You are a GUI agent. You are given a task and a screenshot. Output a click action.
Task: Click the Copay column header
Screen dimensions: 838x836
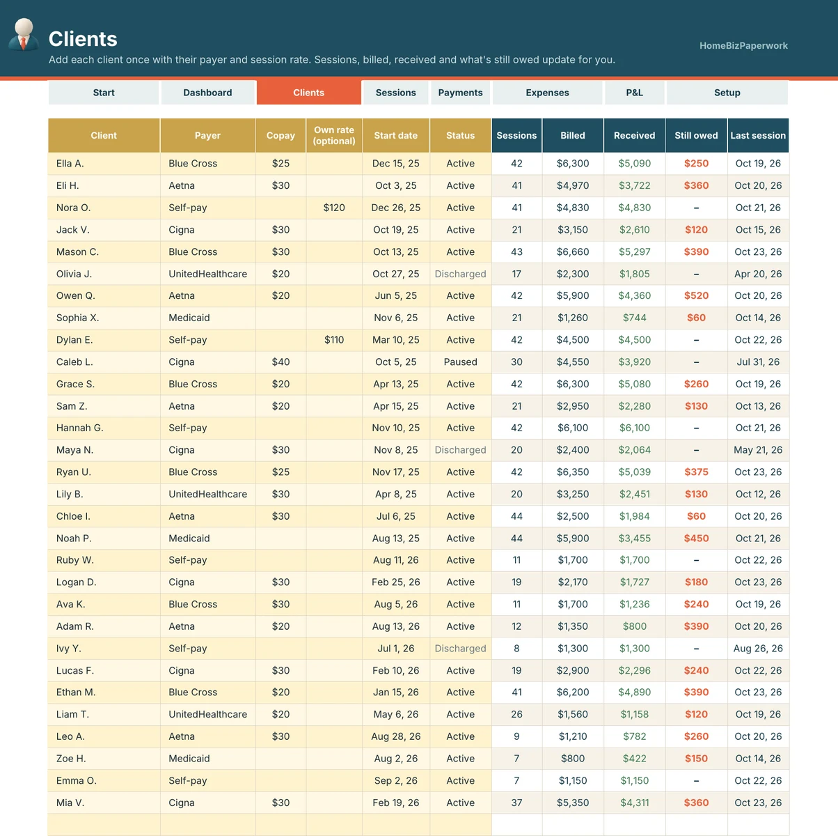click(280, 136)
